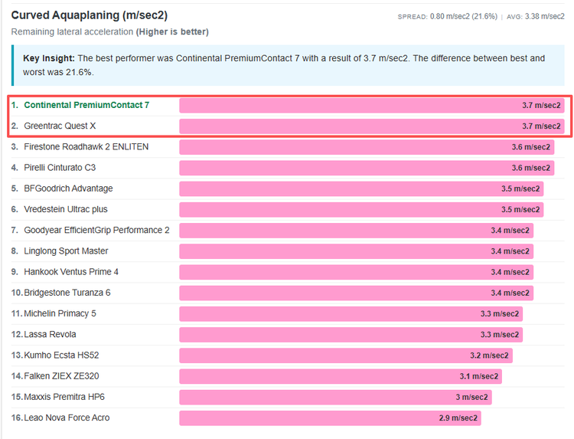Click Falken ZIEX ZE320 3.1 m/sec2 bar
Image resolution: width=574 pixels, height=439 pixels.
pyautogui.click(x=341, y=377)
